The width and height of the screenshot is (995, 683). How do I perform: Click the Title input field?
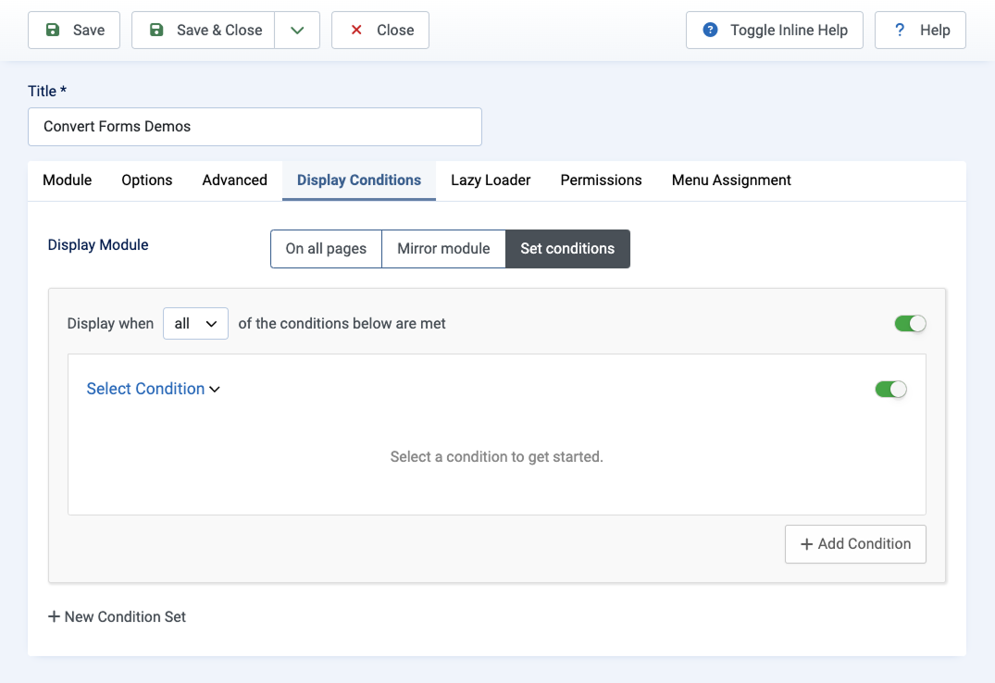coord(255,126)
